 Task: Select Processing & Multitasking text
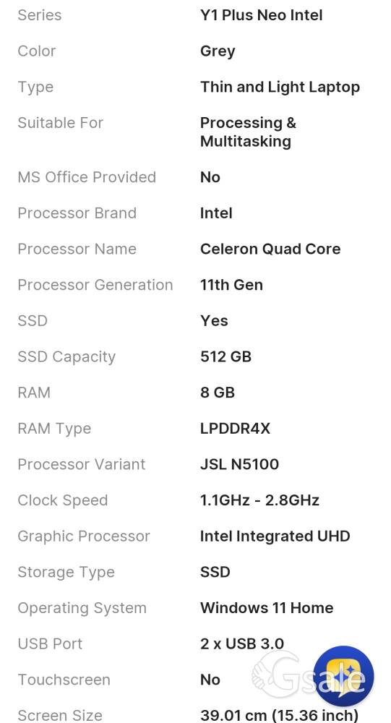click(x=248, y=132)
